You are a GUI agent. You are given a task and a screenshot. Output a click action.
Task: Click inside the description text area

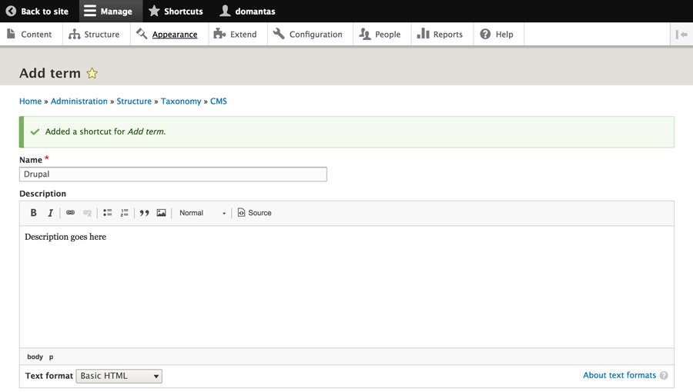point(346,287)
